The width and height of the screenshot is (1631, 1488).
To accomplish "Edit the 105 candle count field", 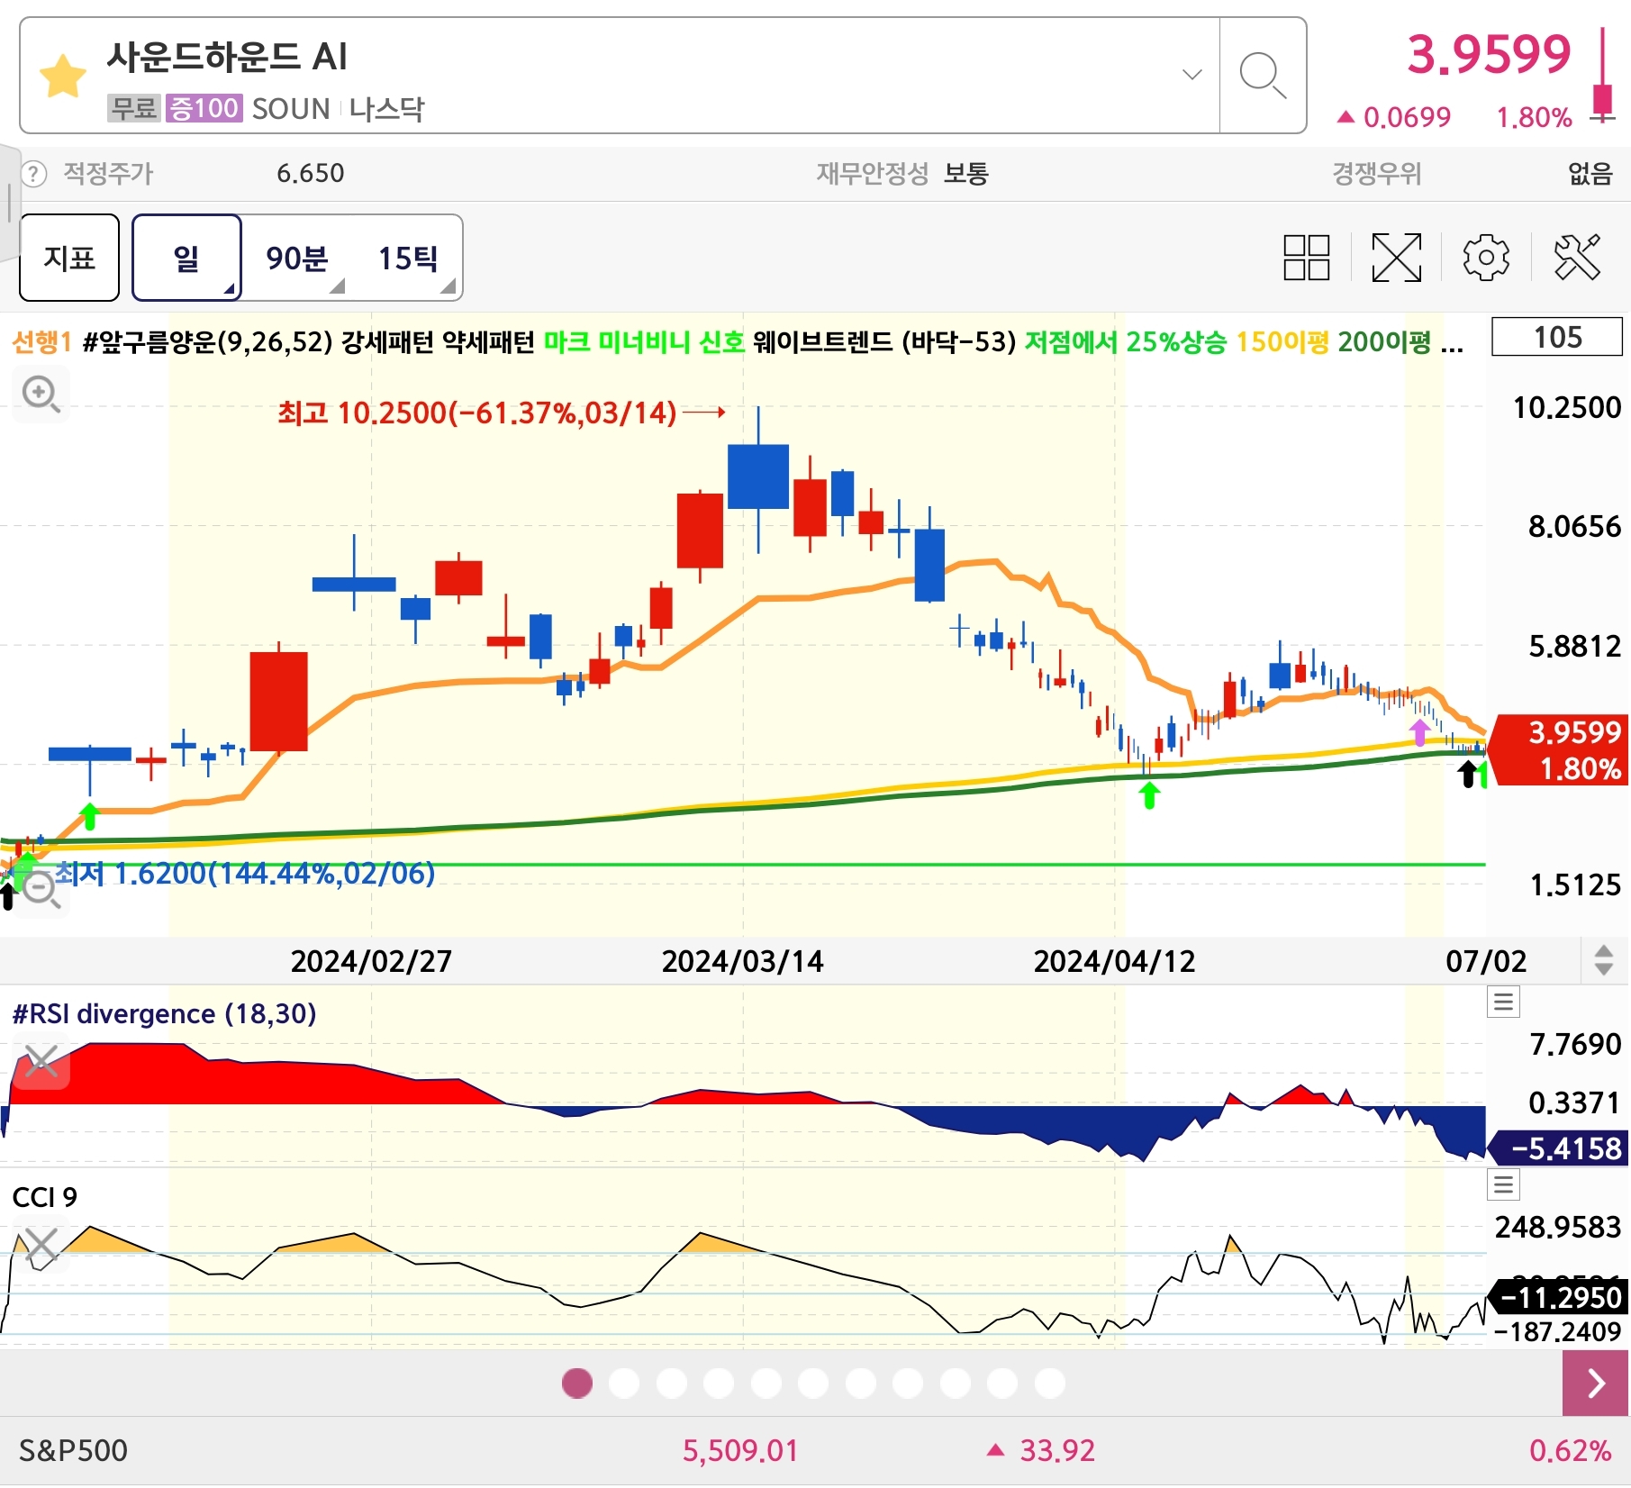I will click(1557, 337).
